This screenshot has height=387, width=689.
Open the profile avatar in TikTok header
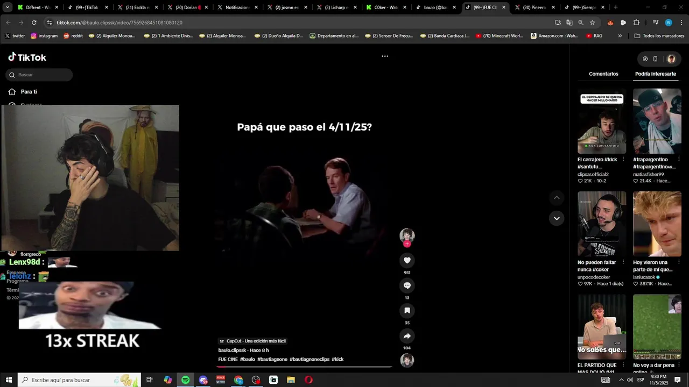pyautogui.click(x=671, y=59)
